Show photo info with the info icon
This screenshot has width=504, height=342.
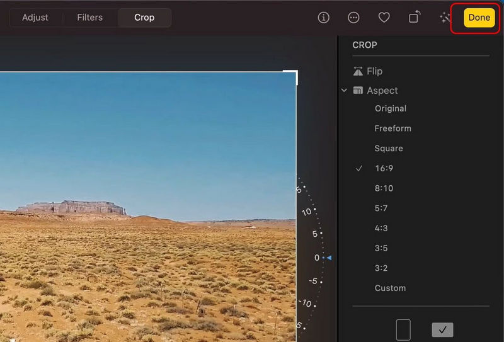(323, 18)
